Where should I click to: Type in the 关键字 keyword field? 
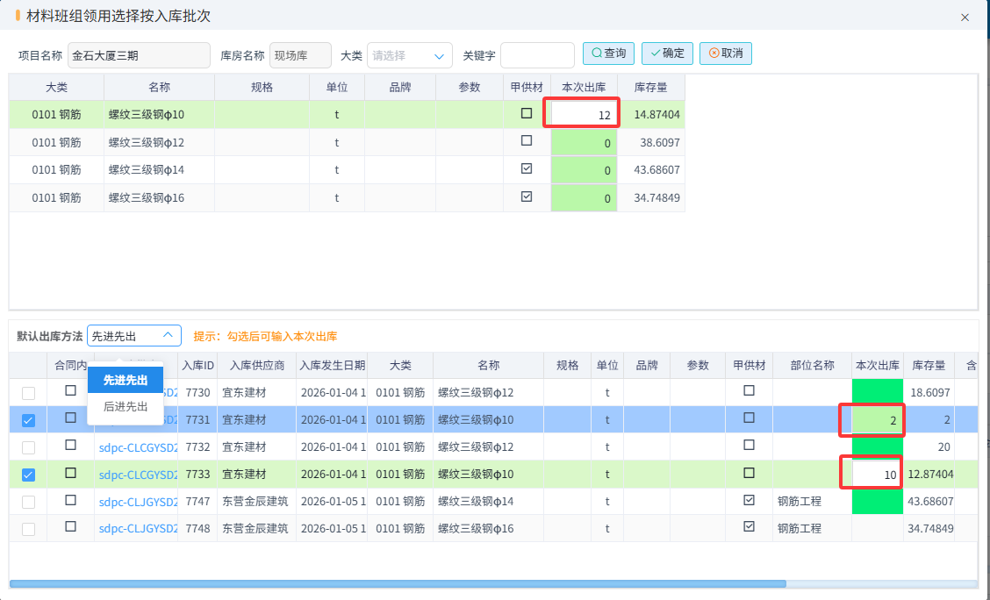click(536, 55)
